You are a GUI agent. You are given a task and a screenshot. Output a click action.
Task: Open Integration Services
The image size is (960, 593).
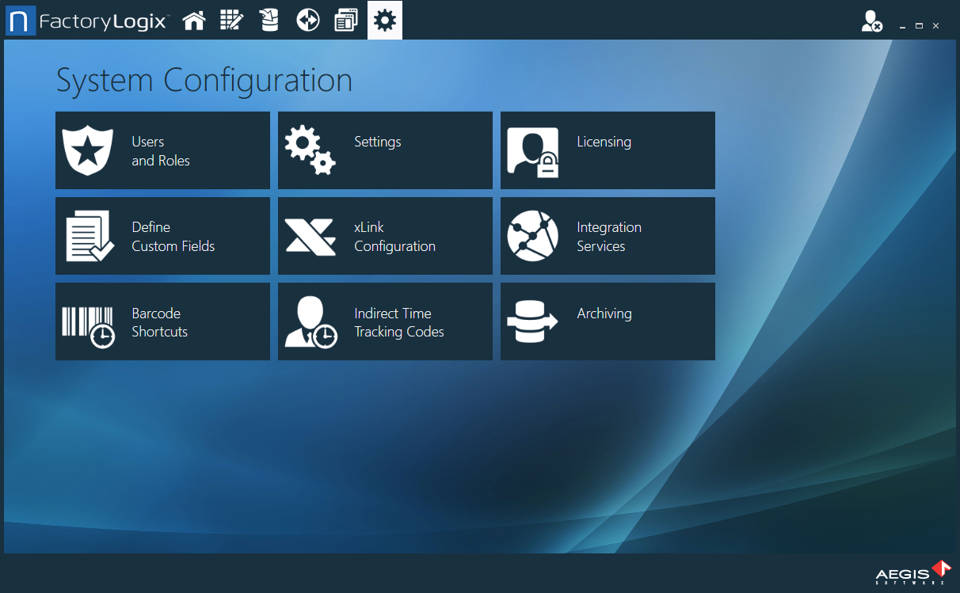click(x=608, y=236)
